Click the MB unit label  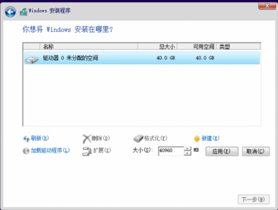[x=196, y=150]
